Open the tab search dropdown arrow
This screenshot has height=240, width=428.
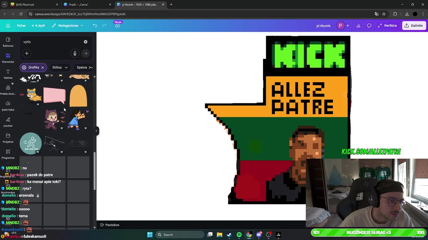4,5
